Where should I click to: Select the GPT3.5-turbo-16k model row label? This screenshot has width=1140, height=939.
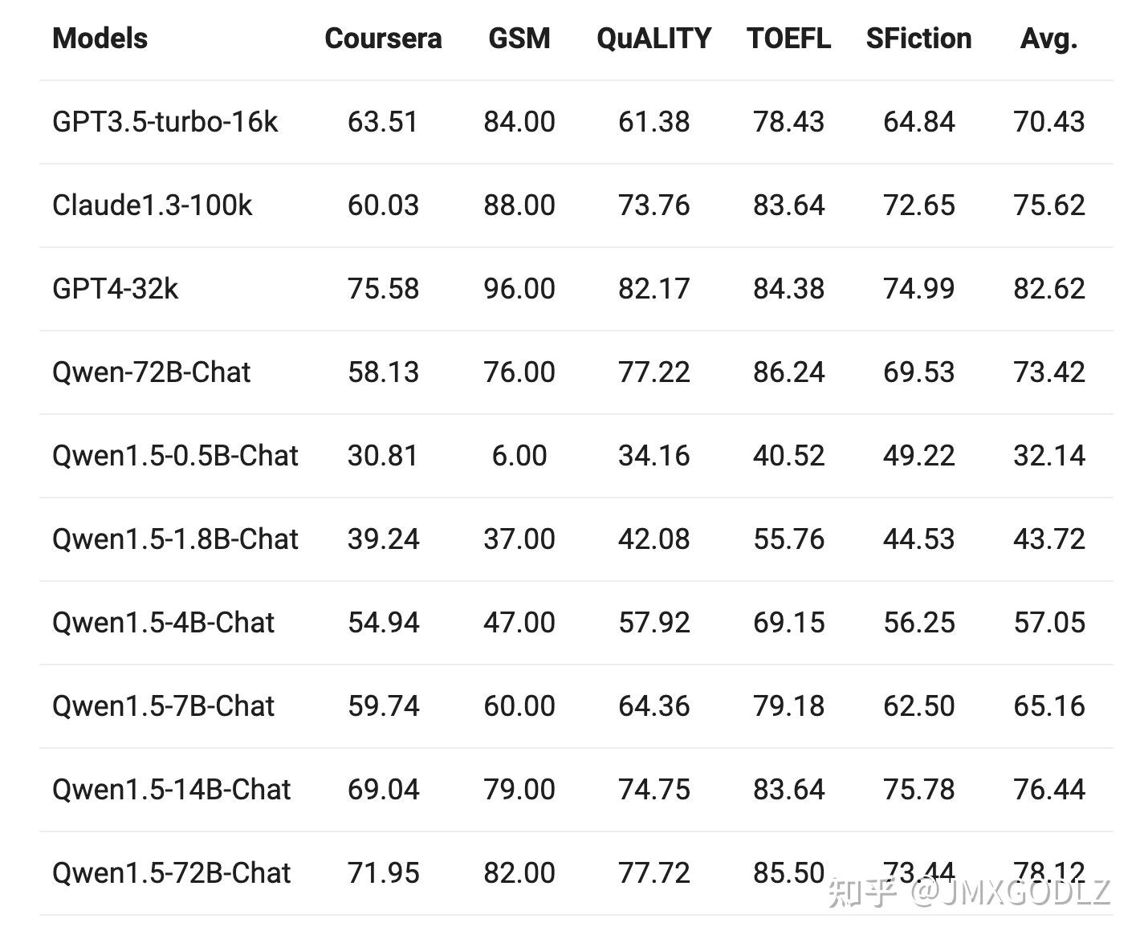[165, 122]
